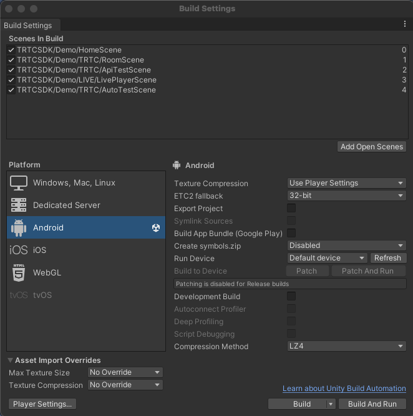Click the Unity logo on Android row
This screenshot has width=413, height=416.
pos(156,228)
